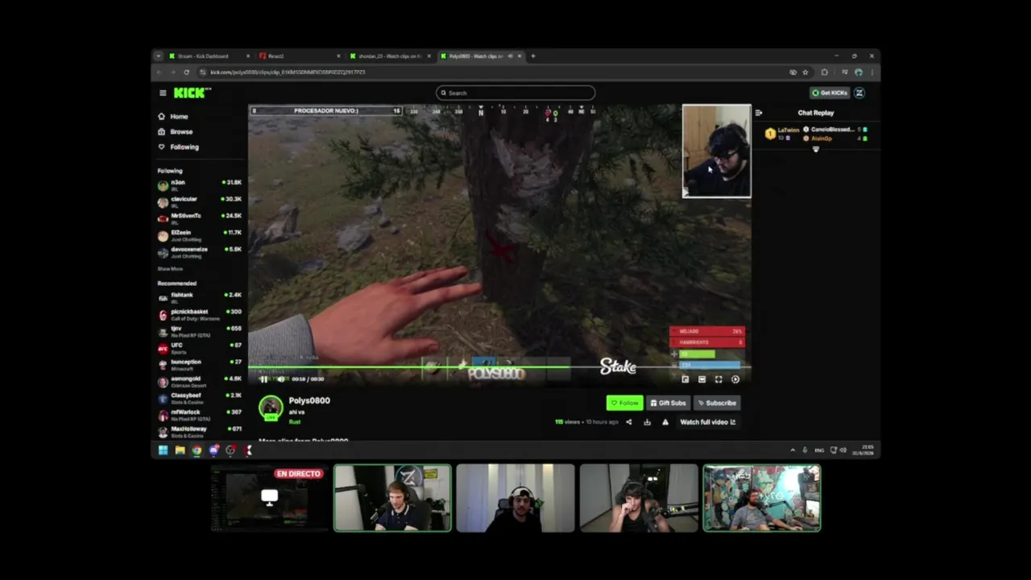Viewport: 1031px width, 580px height.
Task: Subscribe to Polys0800
Action: tap(717, 403)
